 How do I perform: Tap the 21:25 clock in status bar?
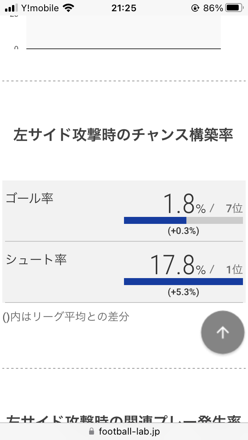point(124,8)
